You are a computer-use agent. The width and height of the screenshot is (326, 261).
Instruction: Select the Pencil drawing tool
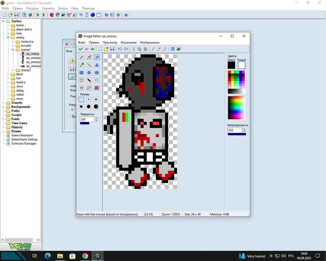[81, 57]
